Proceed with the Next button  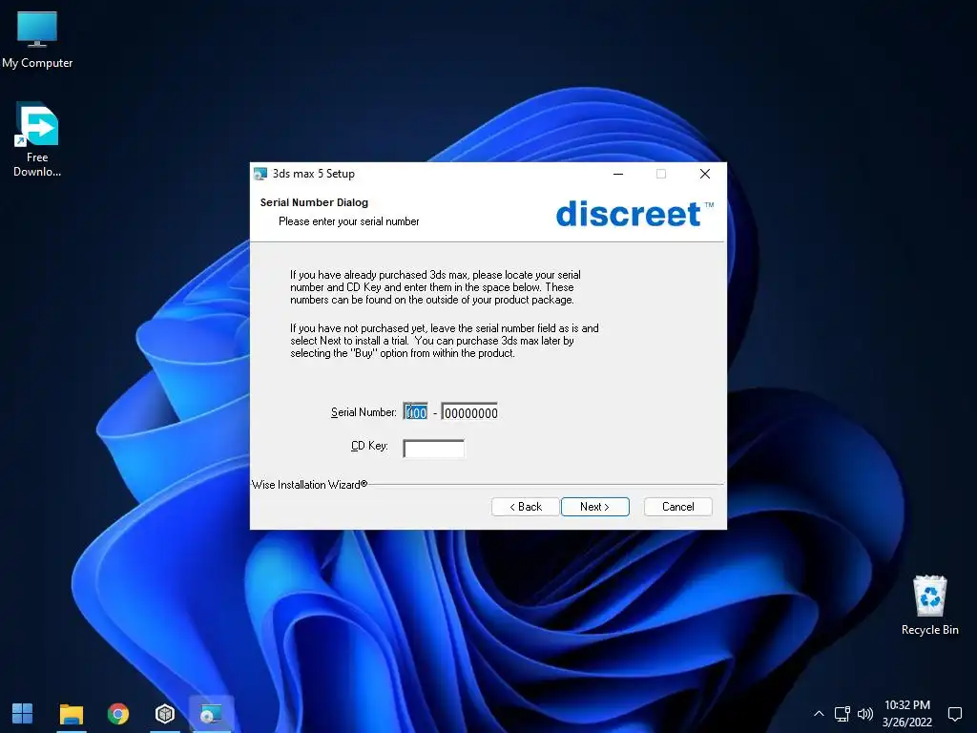coord(595,507)
